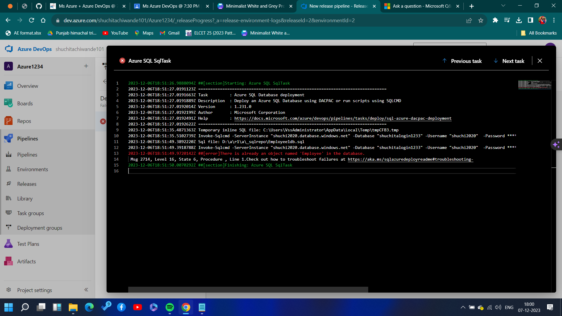The image size is (562, 316).
Task: Switch to the Ms Azure DevOps @ 7:30 PM tab
Action: (171, 6)
